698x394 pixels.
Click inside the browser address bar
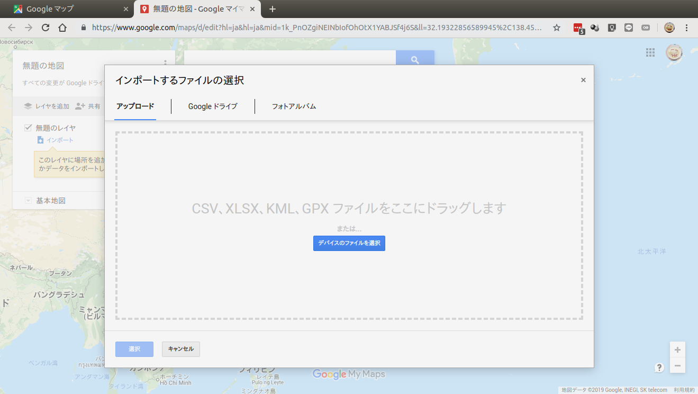click(x=318, y=27)
